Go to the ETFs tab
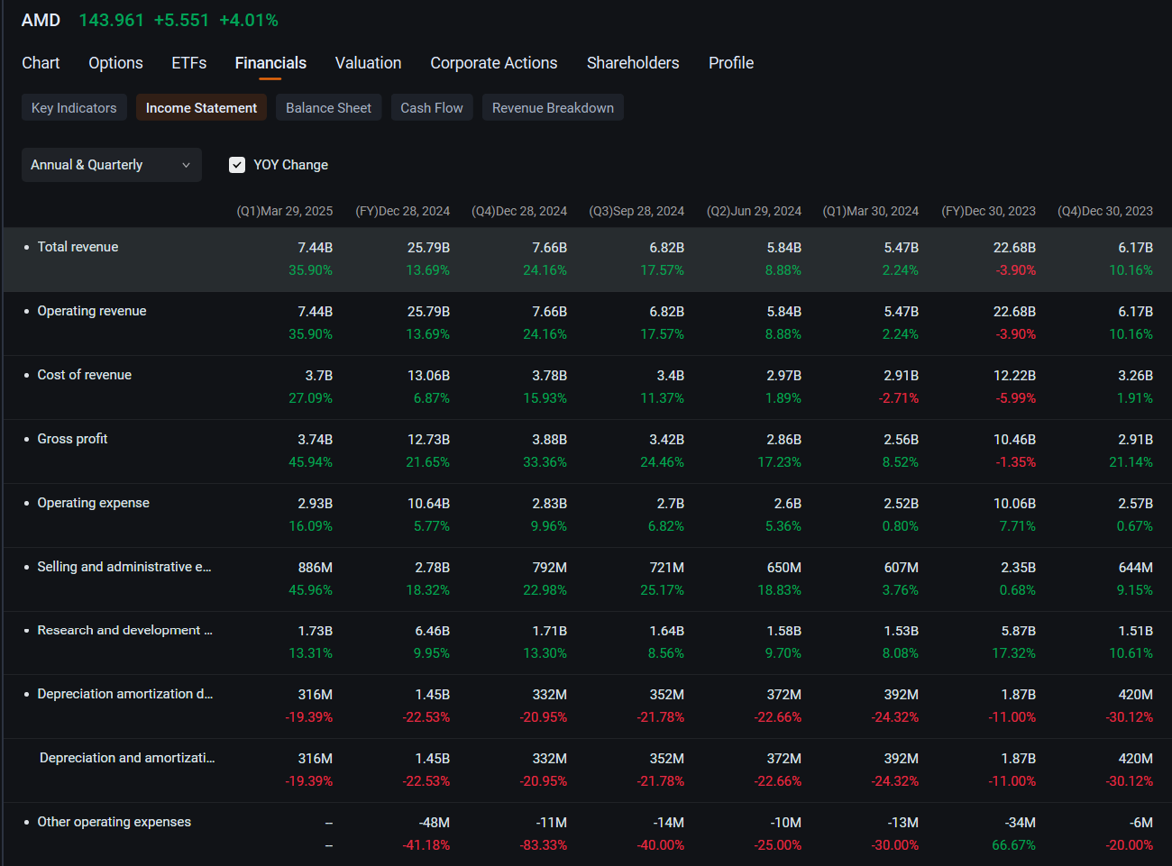Image resolution: width=1172 pixels, height=866 pixels. tap(189, 63)
